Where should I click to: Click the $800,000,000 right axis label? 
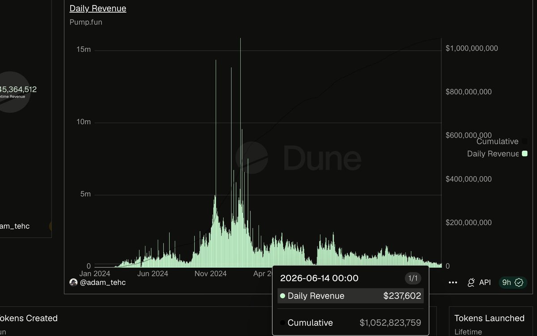coord(469,92)
